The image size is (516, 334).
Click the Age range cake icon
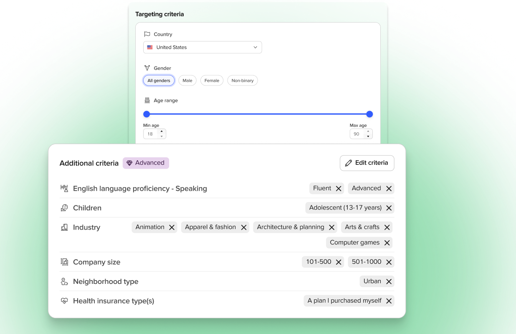coord(147,101)
